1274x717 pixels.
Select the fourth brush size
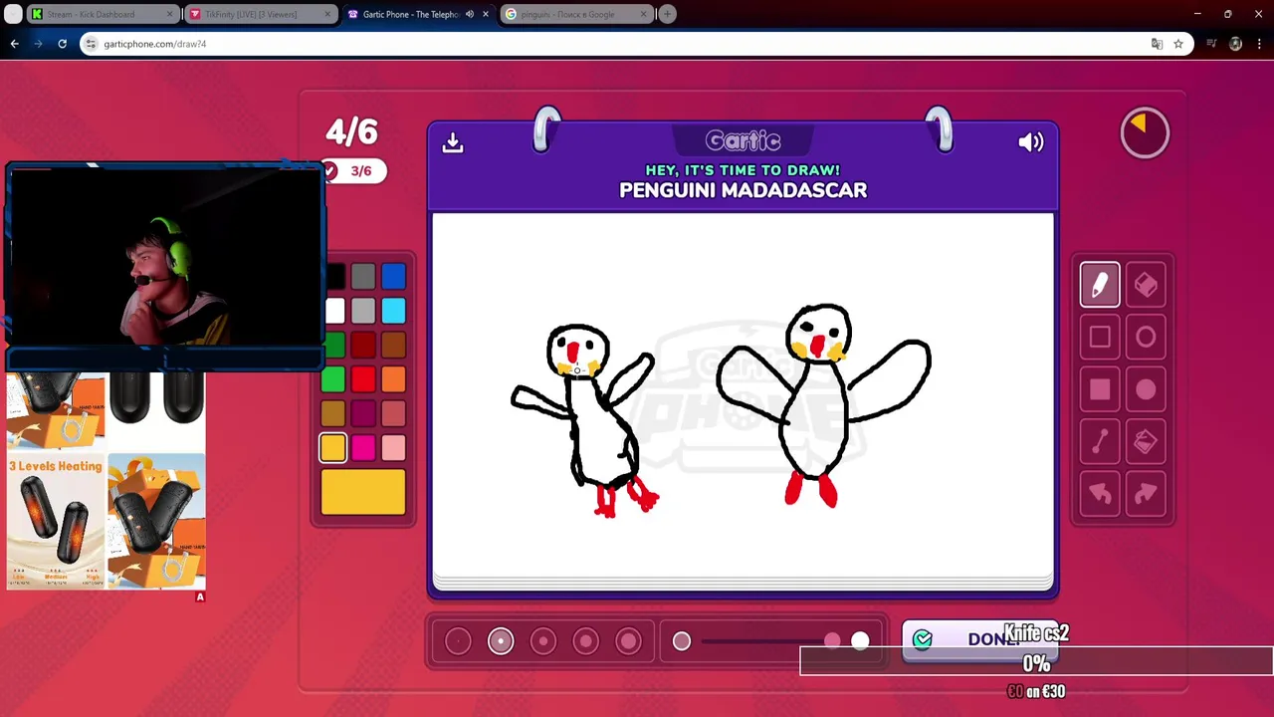point(586,641)
